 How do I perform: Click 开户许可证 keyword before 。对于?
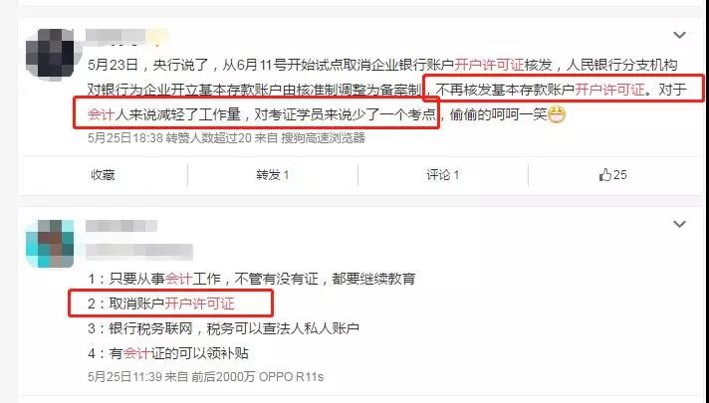(x=609, y=90)
